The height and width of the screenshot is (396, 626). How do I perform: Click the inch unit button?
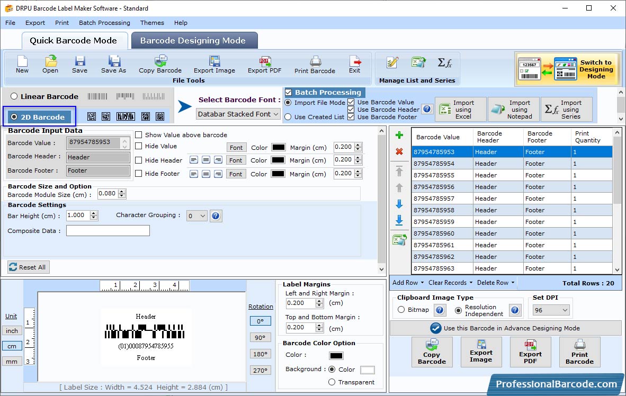click(12, 330)
